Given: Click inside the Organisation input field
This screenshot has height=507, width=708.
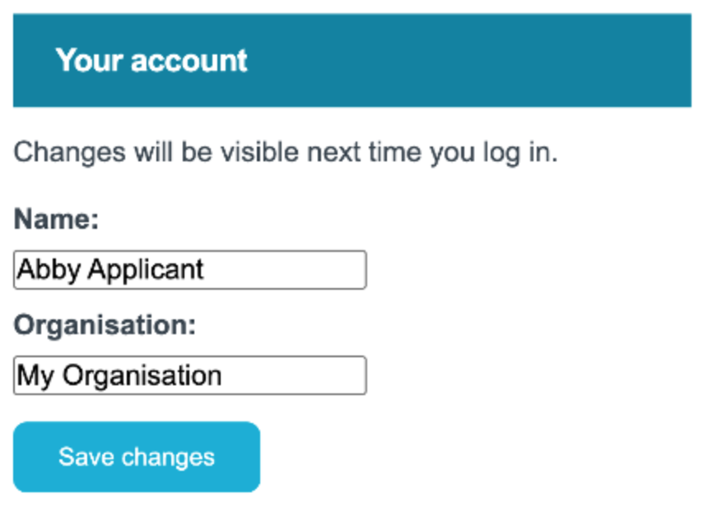Looking at the screenshot, I should pyautogui.click(x=189, y=375).
